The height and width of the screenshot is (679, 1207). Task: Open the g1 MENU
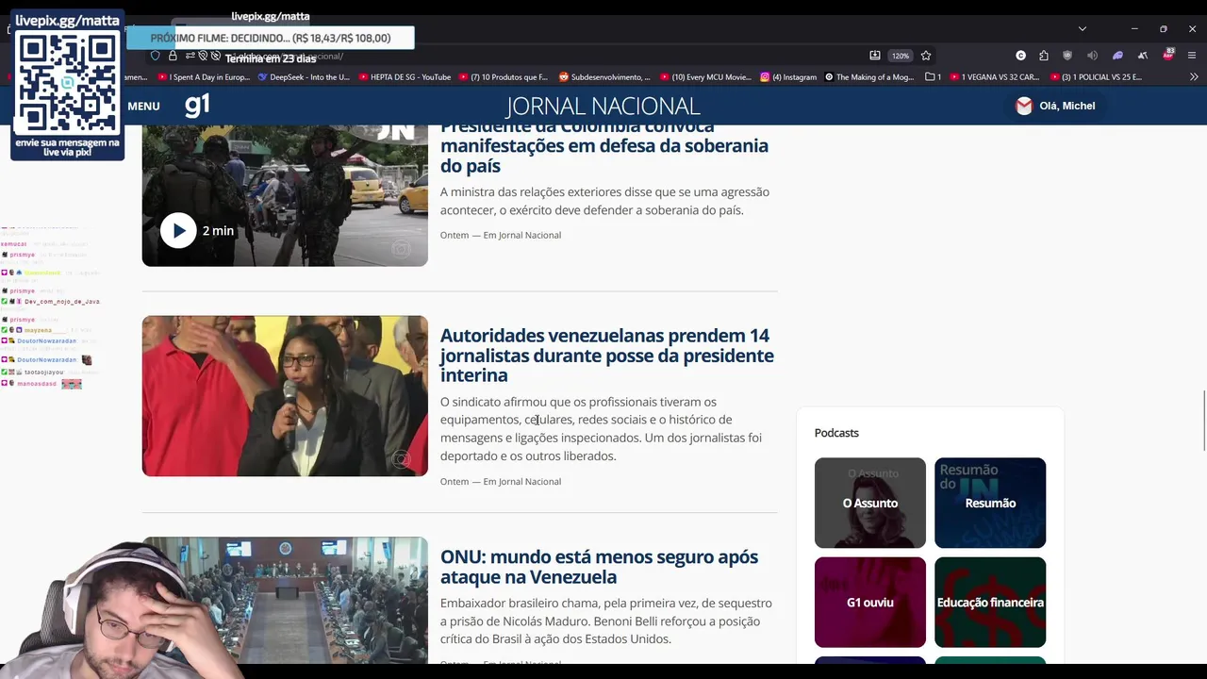143,106
